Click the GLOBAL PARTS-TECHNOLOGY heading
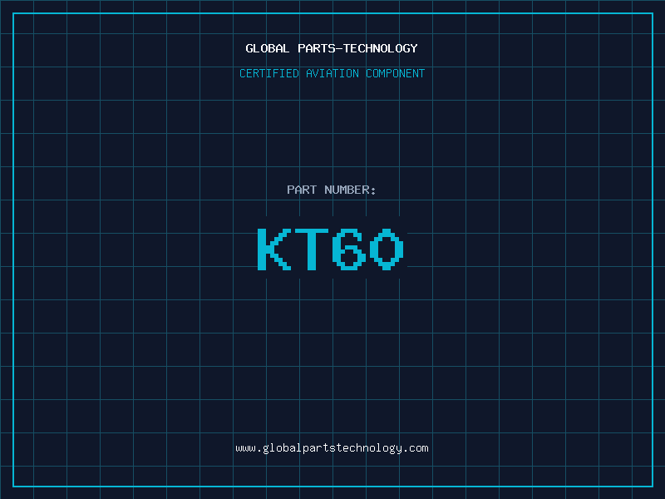Viewport: 665px width, 499px height. (x=332, y=48)
